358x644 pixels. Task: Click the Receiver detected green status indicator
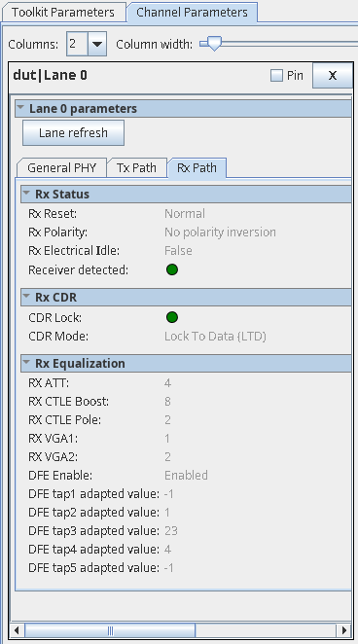[172, 269]
